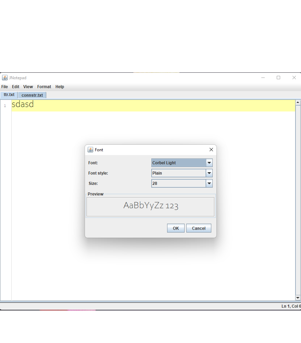The image size is (301, 343).
Task: Switch to the connstr.txt tab
Action: click(32, 95)
